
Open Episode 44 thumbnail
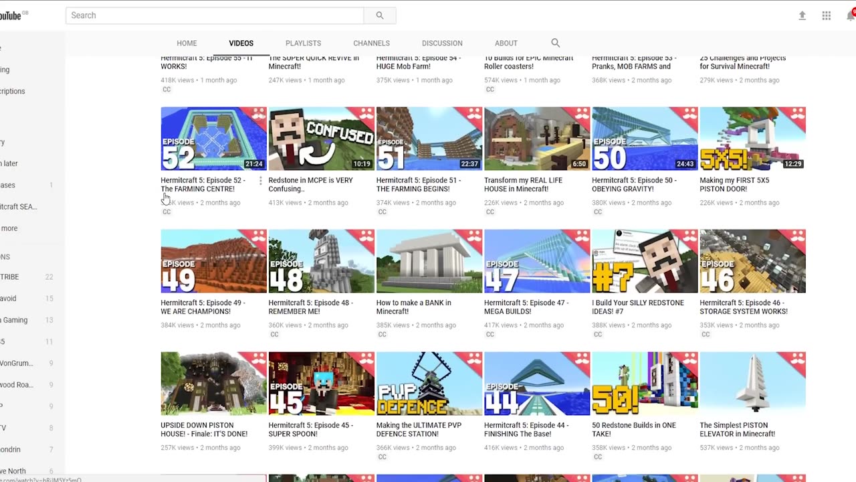(x=536, y=384)
